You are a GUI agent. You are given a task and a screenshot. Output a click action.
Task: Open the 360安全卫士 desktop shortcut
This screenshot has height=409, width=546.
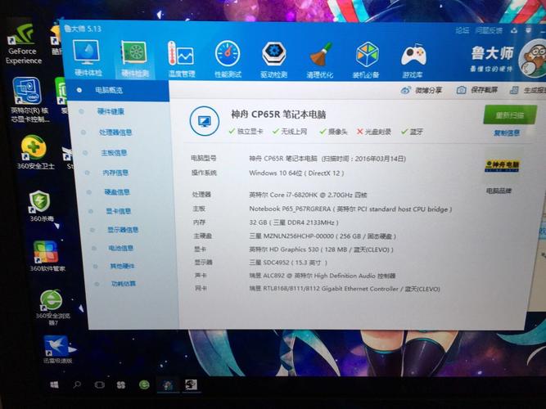pos(35,152)
